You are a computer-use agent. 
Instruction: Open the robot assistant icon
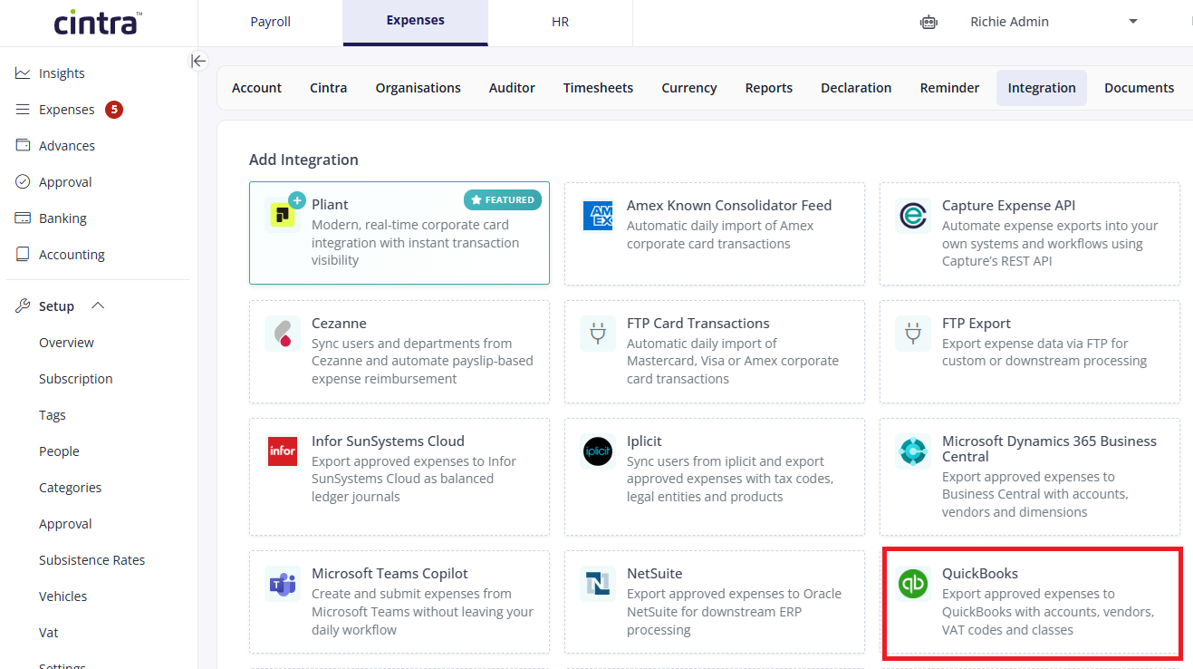click(928, 22)
